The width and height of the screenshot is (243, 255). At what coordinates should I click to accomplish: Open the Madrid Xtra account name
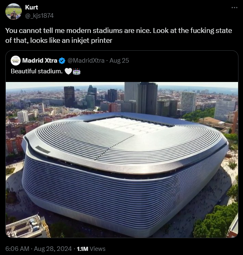(x=40, y=61)
